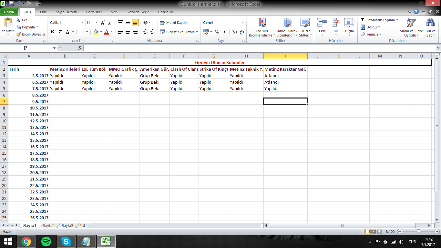Image resolution: width=441 pixels, height=248 pixels.
Task: Select Biçim Boyacısı format painter
Action: click(31, 34)
